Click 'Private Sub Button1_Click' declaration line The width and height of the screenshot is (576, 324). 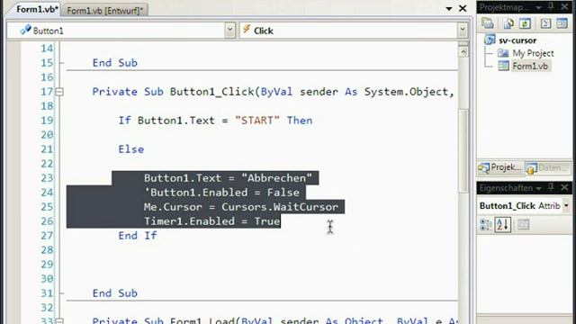pyautogui.click(x=274, y=92)
